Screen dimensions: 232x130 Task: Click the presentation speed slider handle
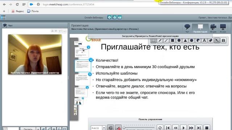(x=124, y=127)
